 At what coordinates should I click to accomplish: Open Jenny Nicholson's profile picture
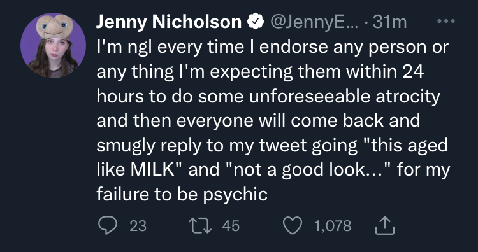point(54,46)
